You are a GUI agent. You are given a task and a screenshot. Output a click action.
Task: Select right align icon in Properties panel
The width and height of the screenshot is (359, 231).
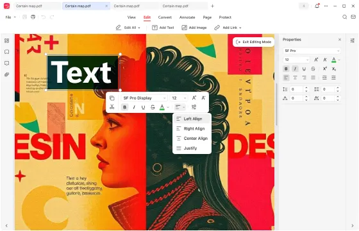pyautogui.click(x=304, y=78)
